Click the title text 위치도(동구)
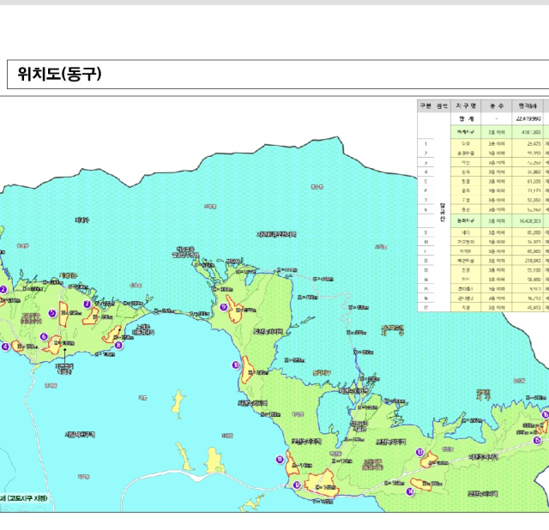Screen dimensions: 549x530 [59, 74]
